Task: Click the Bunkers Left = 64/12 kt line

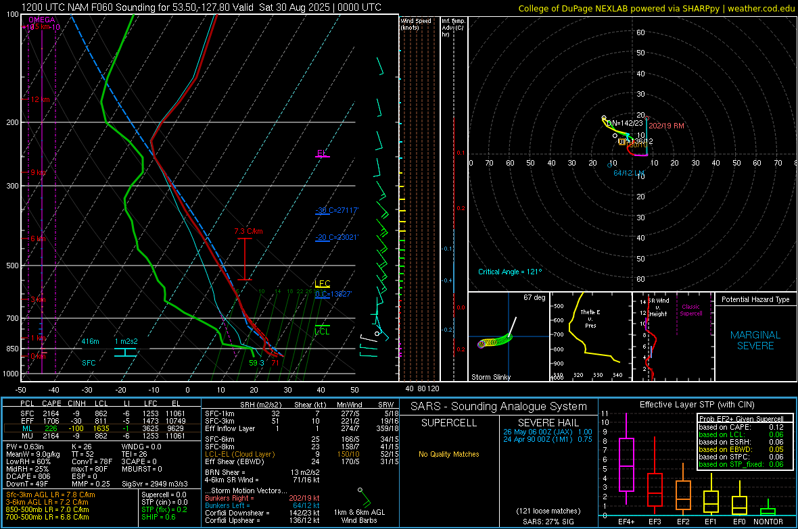Action: tap(262, 505)
